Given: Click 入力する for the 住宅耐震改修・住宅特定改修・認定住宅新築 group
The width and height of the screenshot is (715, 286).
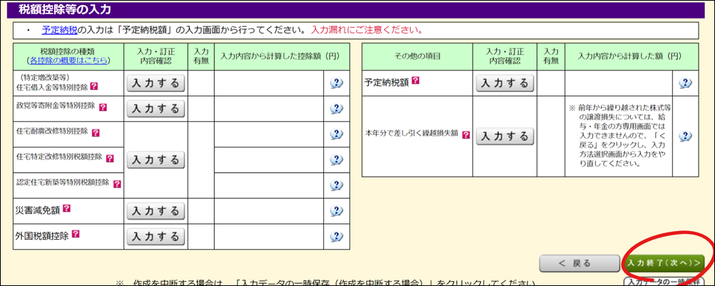Looking at the screenshot, I should click(x=156, y=160).
